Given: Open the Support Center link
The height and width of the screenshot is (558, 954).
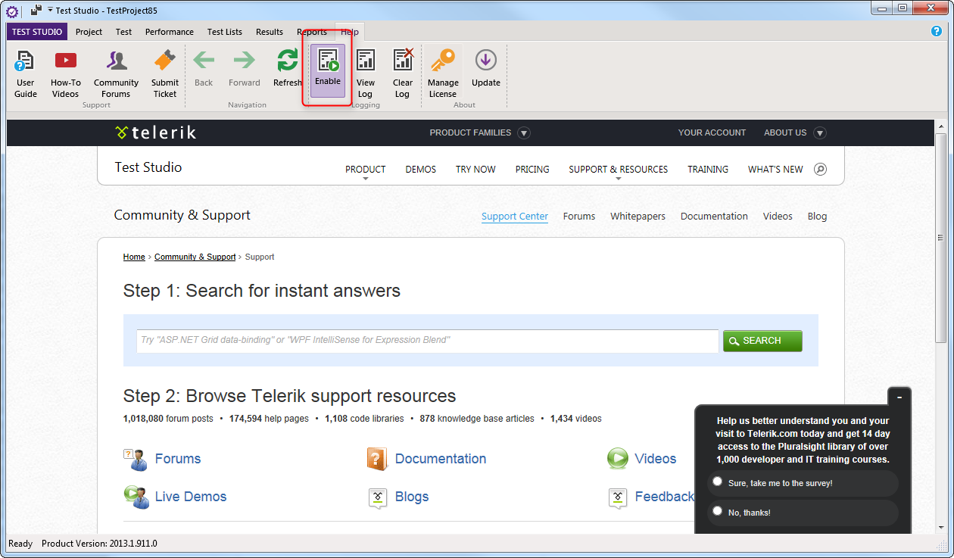Looking at the screenshot, I should pos(515,216).
